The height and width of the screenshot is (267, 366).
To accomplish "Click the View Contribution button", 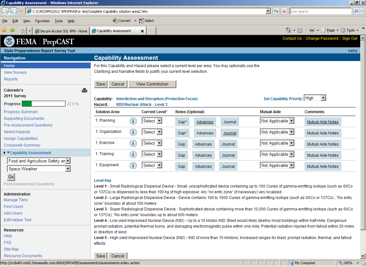I will [x=152, y=84].
